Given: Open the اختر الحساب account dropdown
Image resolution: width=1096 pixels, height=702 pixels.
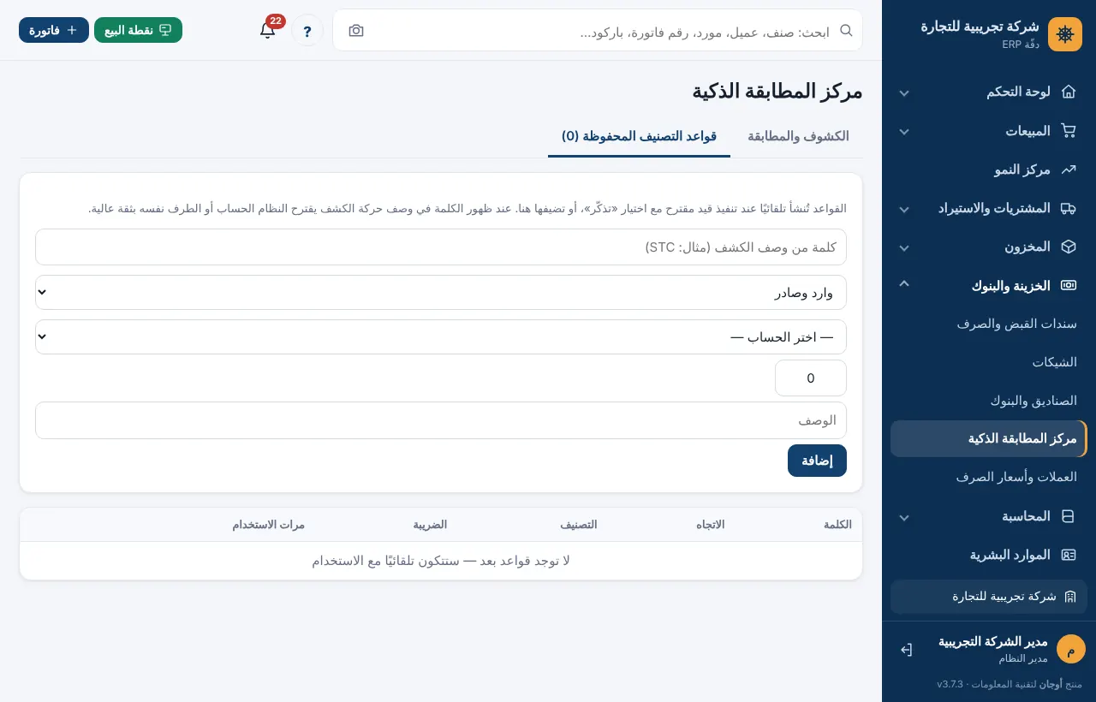Looking at the screenshot, I should click(x=441, y=336).
